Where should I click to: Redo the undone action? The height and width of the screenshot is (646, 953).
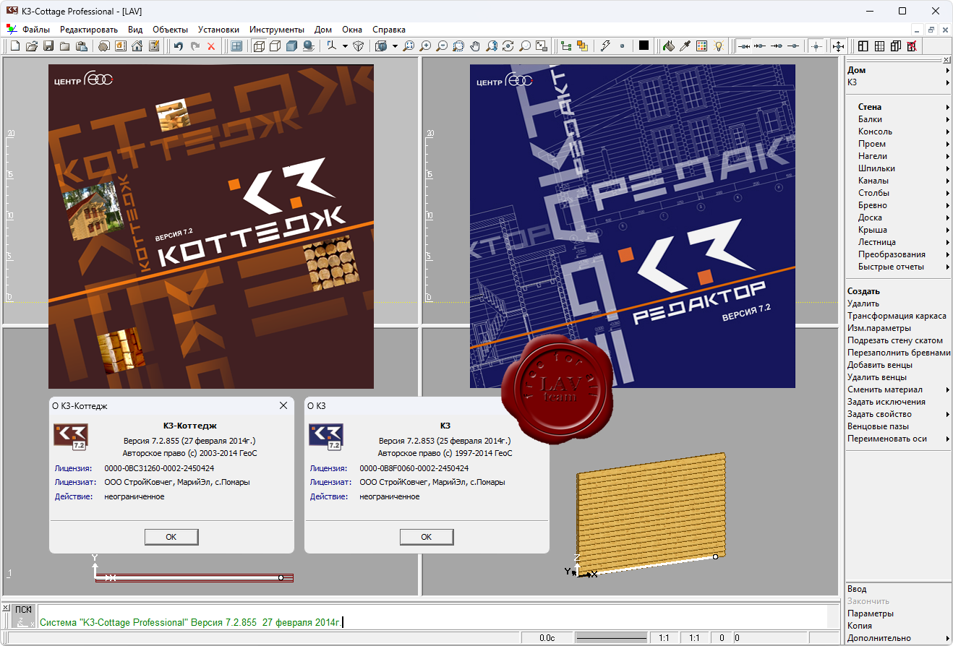(195, 46)
